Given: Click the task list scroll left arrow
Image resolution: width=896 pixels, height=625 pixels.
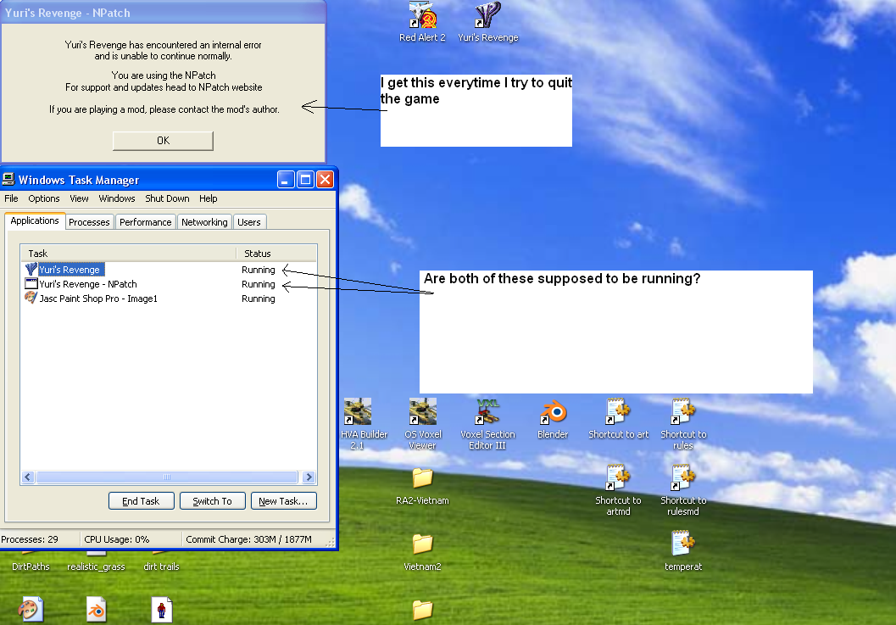Looking at the screenshot, I should (x=28, y=477).
